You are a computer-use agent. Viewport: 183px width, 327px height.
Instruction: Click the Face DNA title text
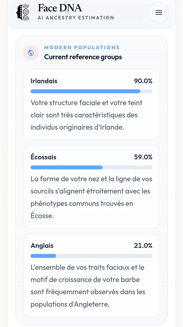[60, 8]
